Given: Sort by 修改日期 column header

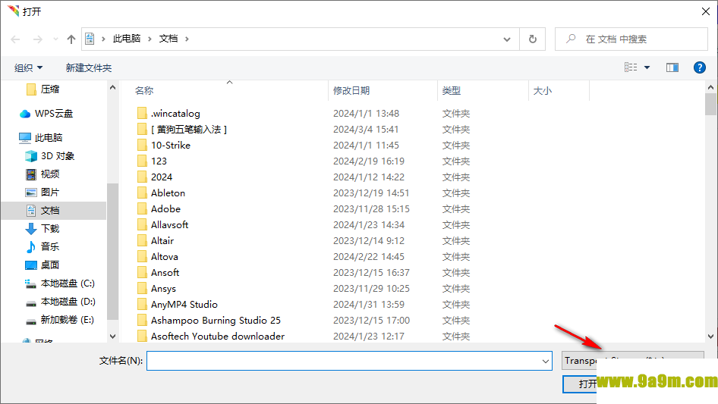Looking at the screenshot, I should pyautogui.click(x=351, y=91).
